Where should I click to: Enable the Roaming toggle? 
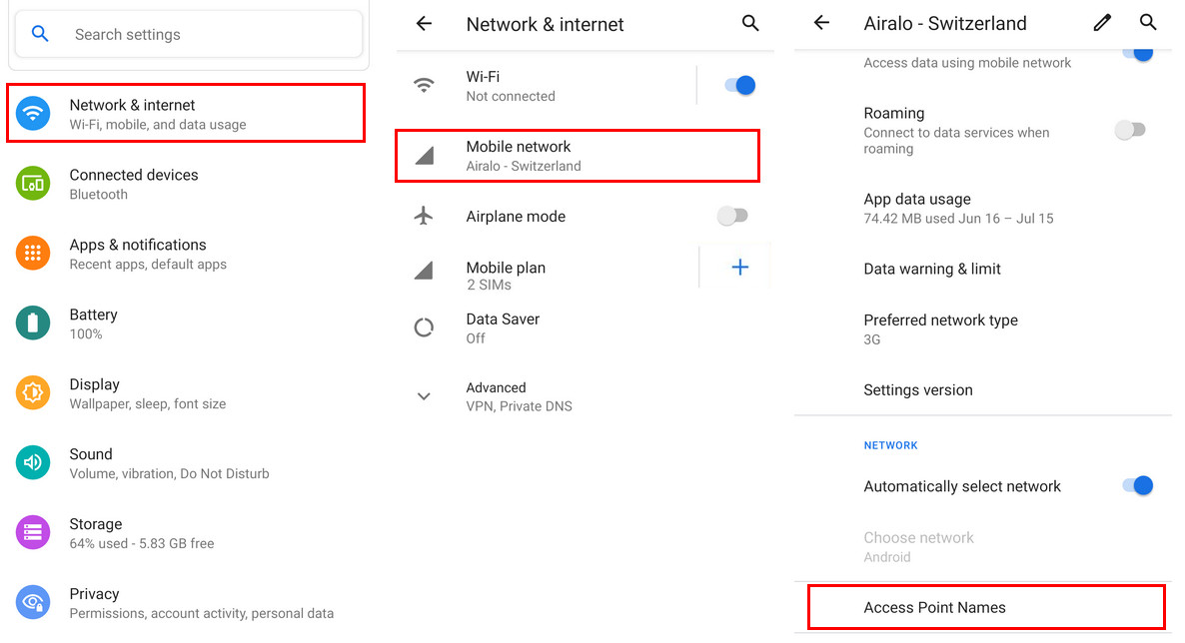(1130, 130)
